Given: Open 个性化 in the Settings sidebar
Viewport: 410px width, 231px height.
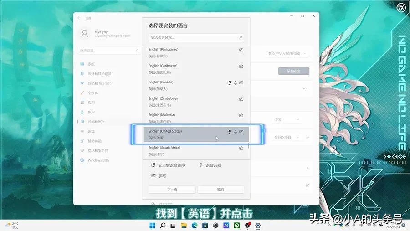Looking at the screenshot, I should point(109,93).
